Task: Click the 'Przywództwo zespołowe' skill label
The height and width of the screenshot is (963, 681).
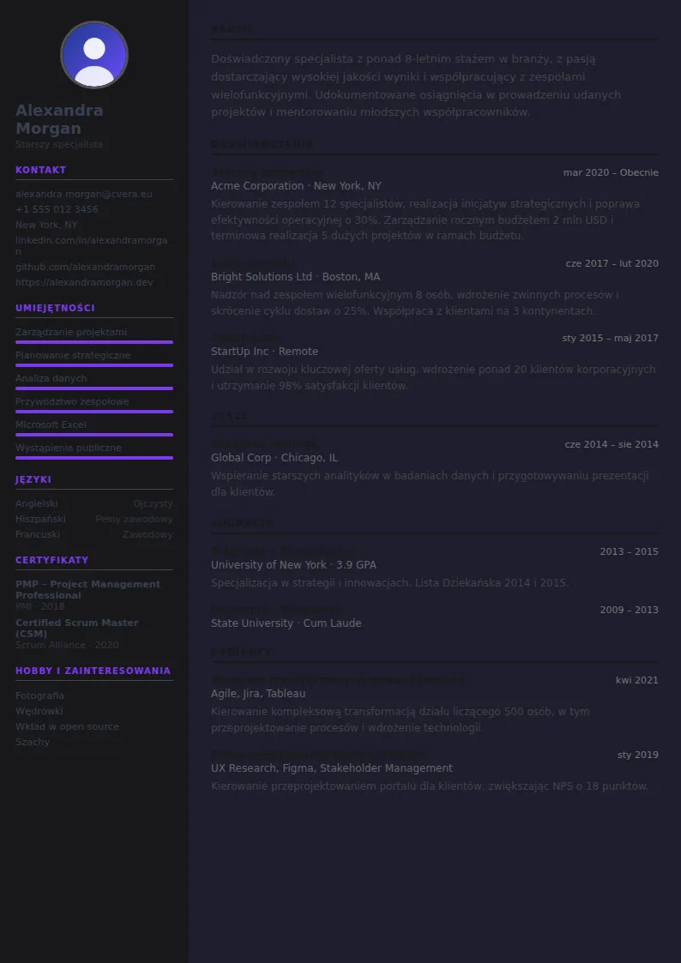Action: tap(72, 401)
